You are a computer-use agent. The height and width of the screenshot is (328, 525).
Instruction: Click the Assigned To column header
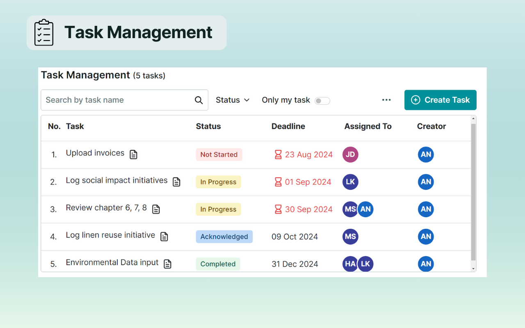pos(368,126)
